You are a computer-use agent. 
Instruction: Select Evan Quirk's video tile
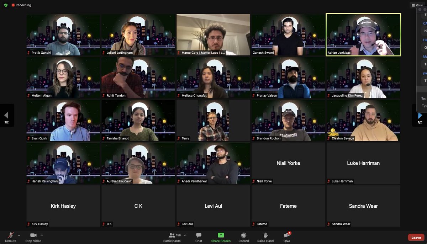coord(63,121)
